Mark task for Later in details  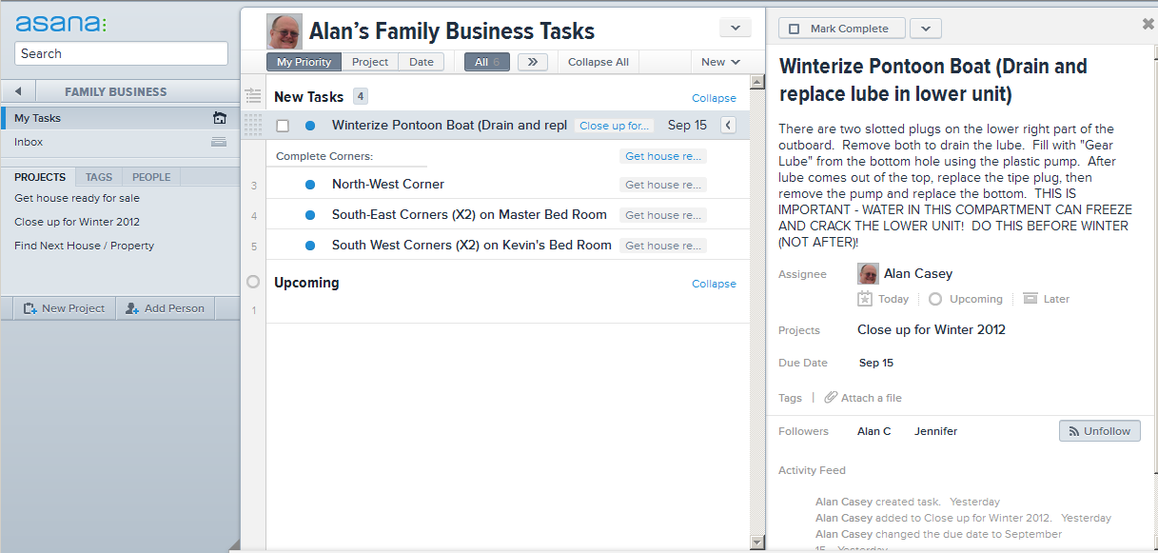pyautogui.click(x=1047, y=299)
